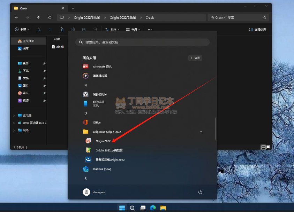Viewport: 294px width, 212px height.
Task: Click the letter N section header
Action: [85, 85]
